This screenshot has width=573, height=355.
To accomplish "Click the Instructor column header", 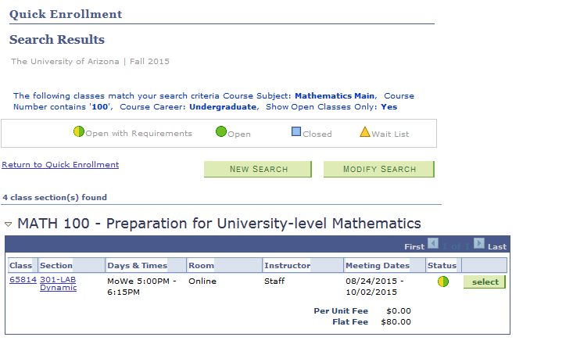I will 287,266.
